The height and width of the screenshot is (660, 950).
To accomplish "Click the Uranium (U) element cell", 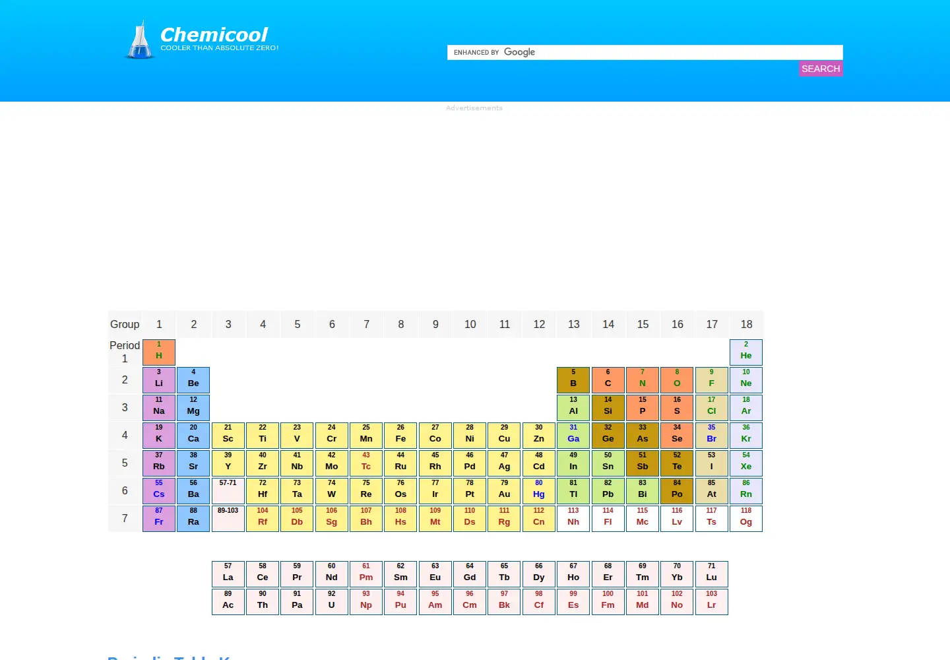I will coord(332,602).
